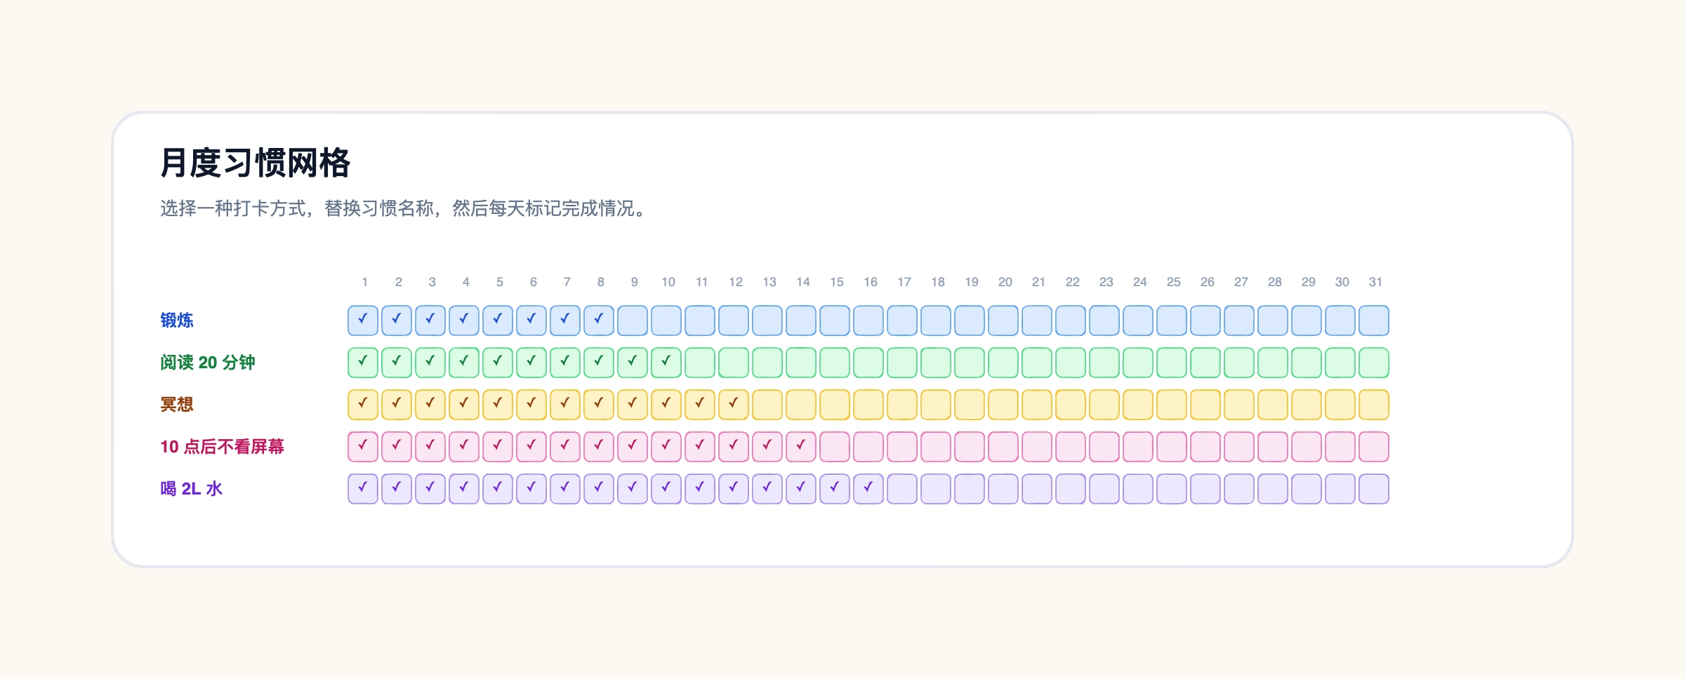1685x679 pixels.
Task: Check day 13 box in 冥想 row
Action: pos(767,405)
